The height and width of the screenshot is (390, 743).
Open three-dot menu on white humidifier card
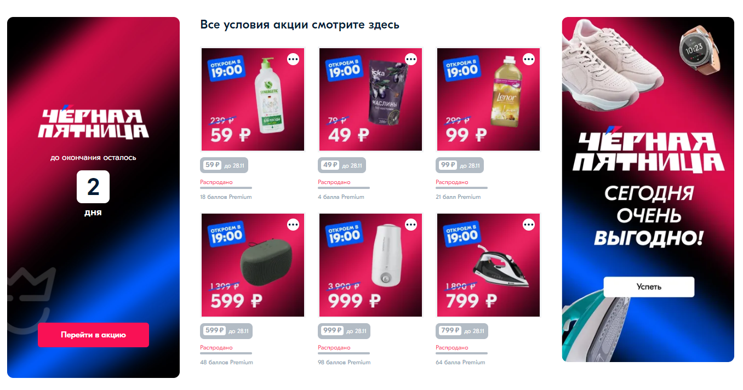coord(411,225)
